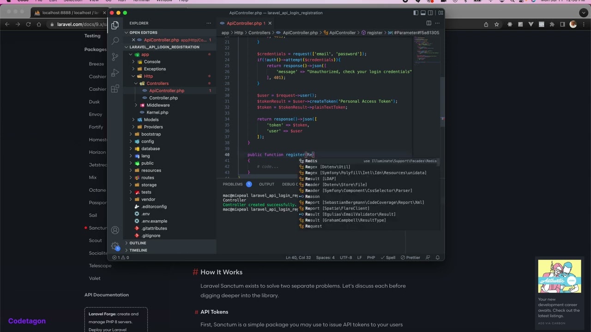This screenshot has width=591, height=332.
Task: Open the customize layout icon
Action: tap(440, 13)
